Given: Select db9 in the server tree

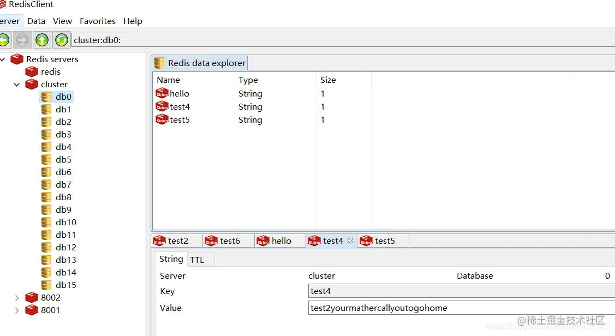Looking at the screenshot, I should [x=63, y=210].
